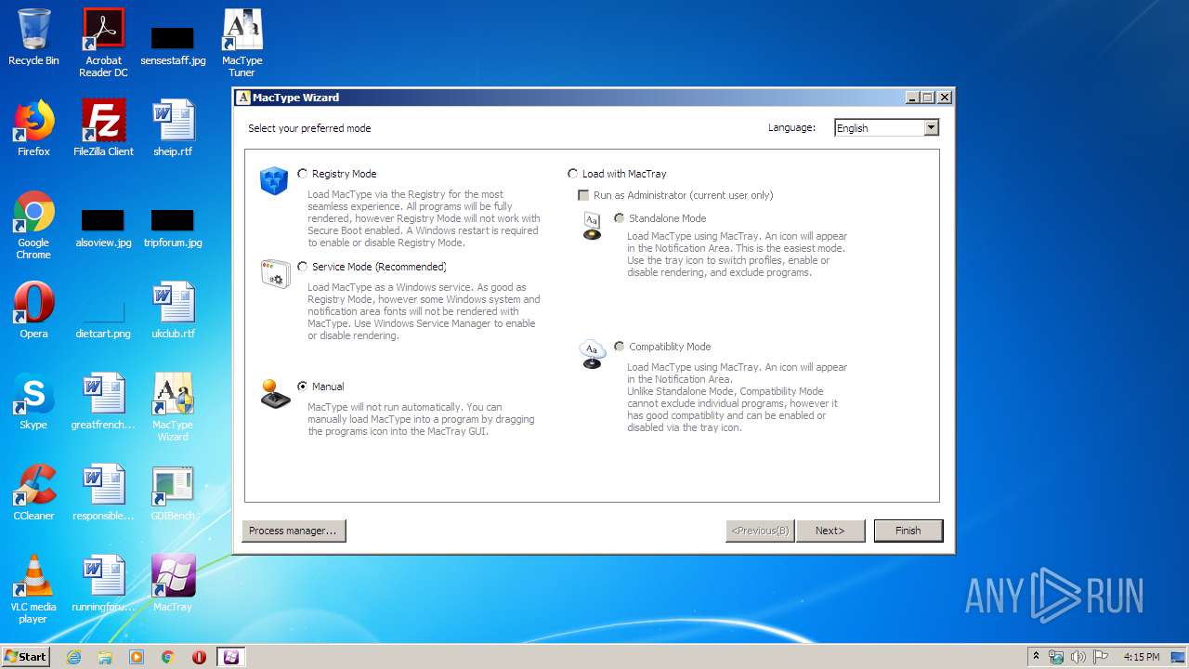The width and height of the screenshot is (1189, 669).
Task: Open responsible document icon
Action: (103, 492)
